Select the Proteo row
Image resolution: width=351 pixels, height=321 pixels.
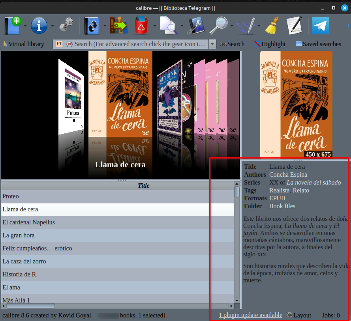point(118,196)
